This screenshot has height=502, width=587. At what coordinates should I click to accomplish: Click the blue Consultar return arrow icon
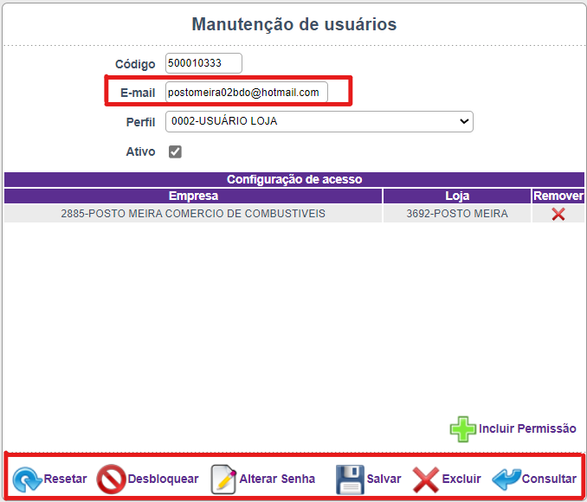pos(506,479)
